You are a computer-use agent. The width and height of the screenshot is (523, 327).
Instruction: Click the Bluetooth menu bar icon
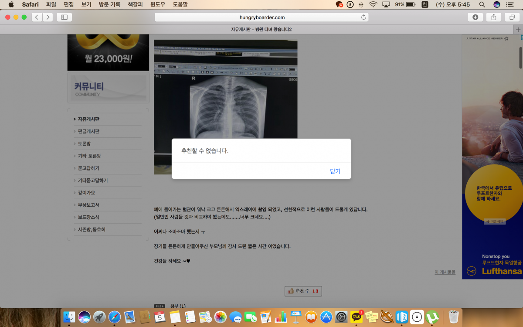pos(361,4)
